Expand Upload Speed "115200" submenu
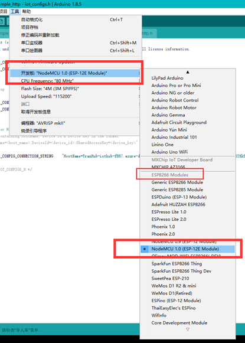The image size is (245, 343). pos(74,96)
